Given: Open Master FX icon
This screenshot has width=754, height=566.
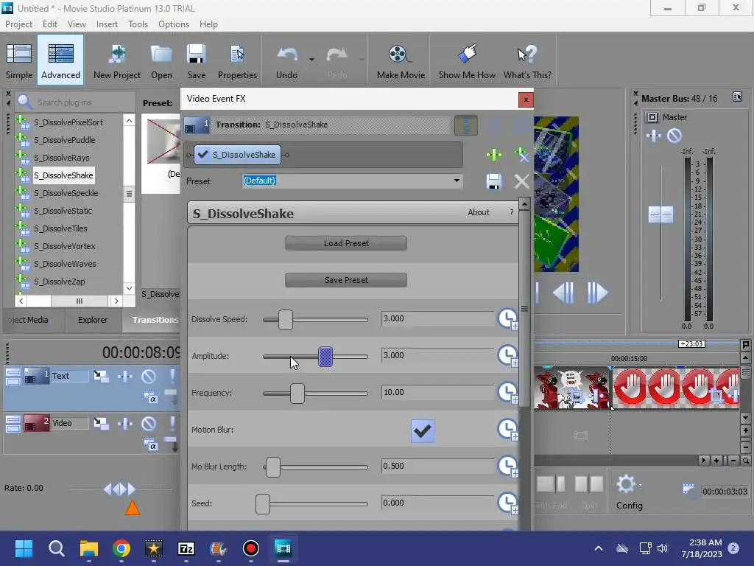Looking at the screenshot, I should (x=654, y=136).
